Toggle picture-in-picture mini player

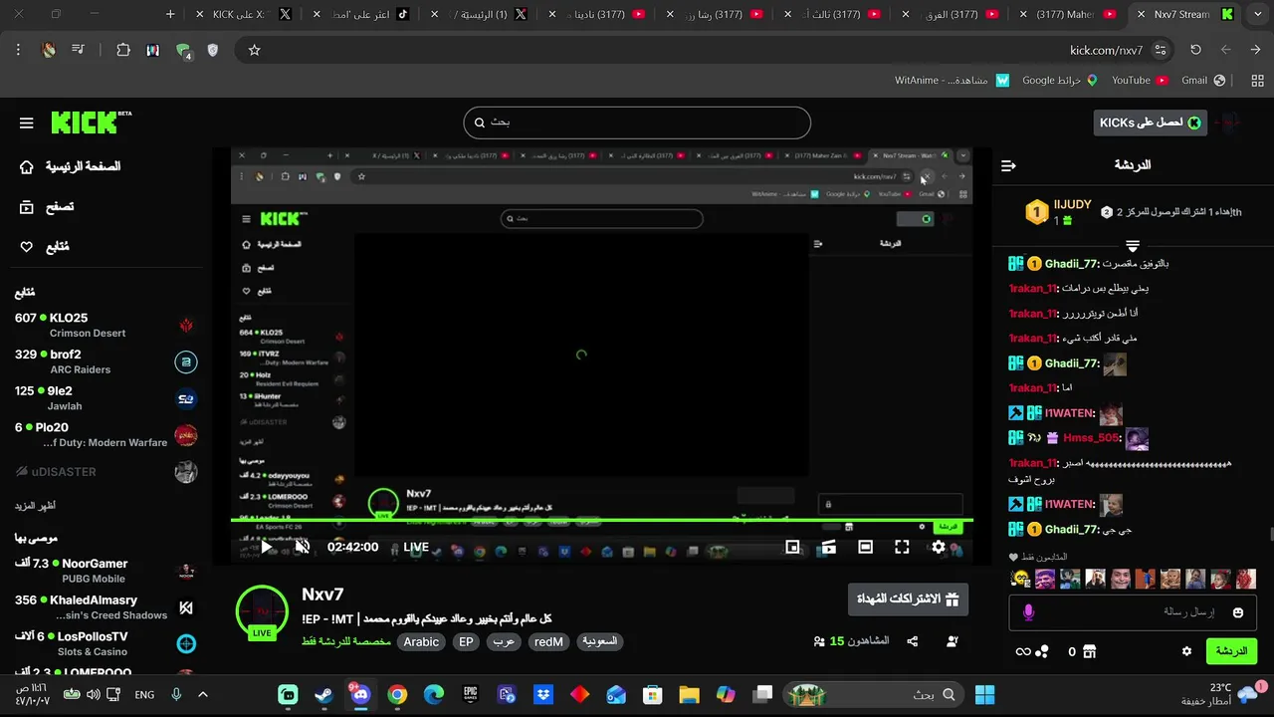pos(793,547)
